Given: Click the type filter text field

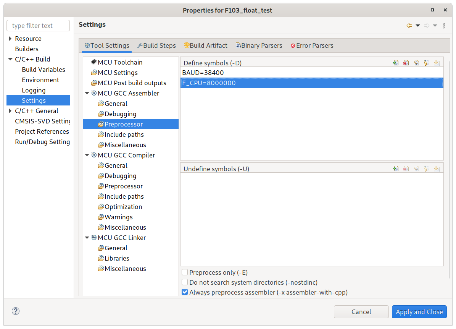Looking at the screenshot, I should coord(38,26).
